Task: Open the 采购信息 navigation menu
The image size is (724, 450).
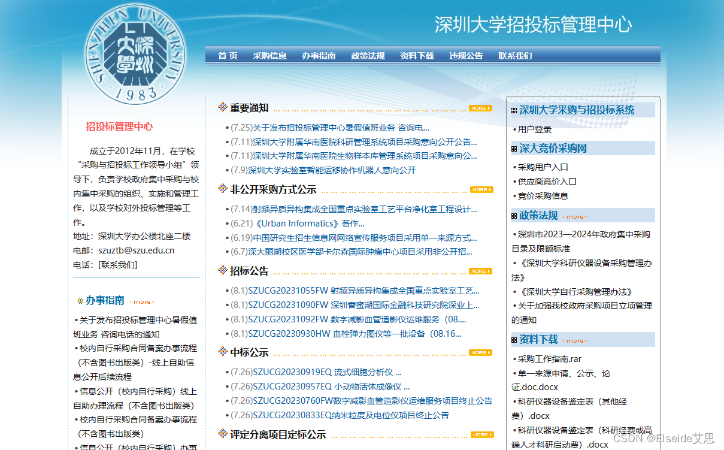Action: 269,56
